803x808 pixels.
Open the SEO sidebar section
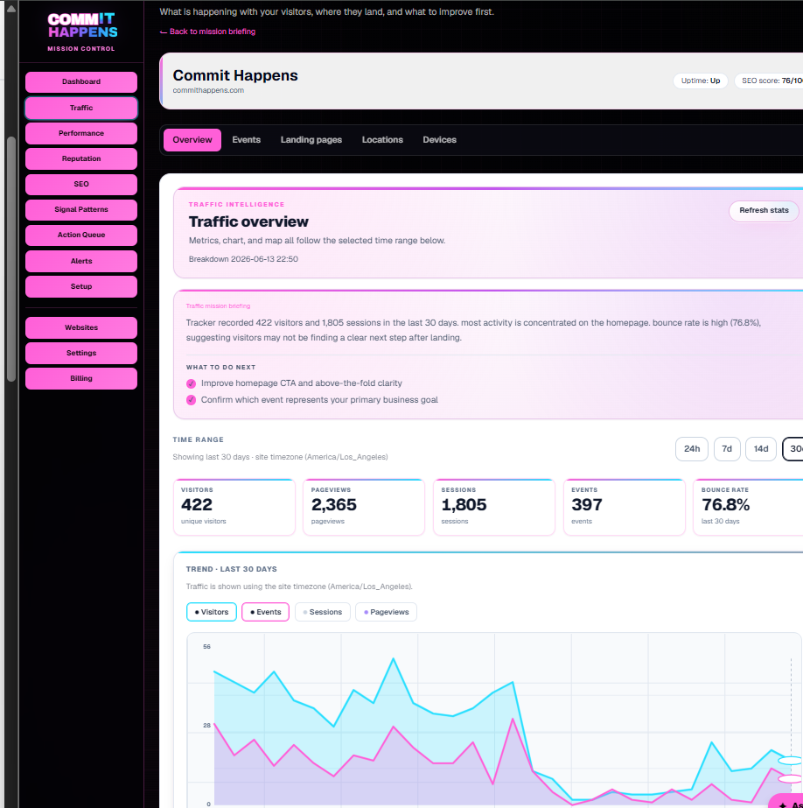pos(81,184)
